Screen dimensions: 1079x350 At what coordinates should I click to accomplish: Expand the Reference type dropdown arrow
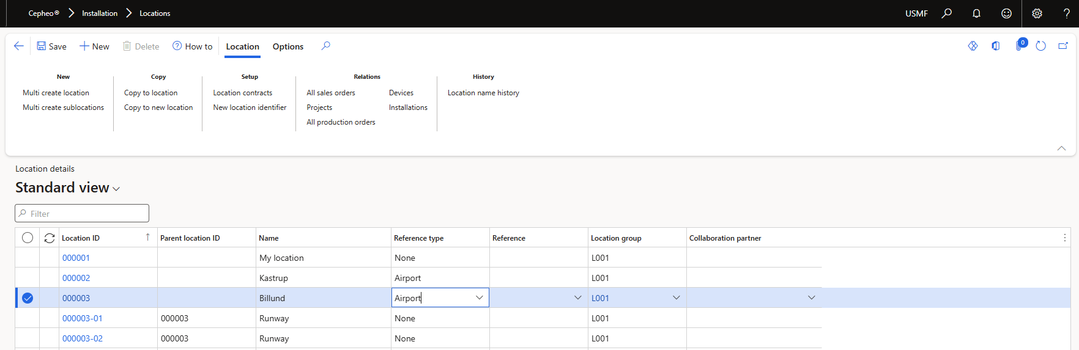point(479,298)
